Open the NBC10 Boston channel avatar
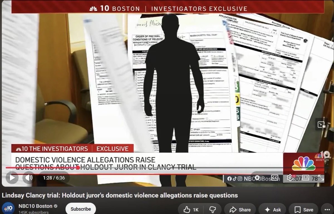334x214 pixels. [x=8, y=209]
